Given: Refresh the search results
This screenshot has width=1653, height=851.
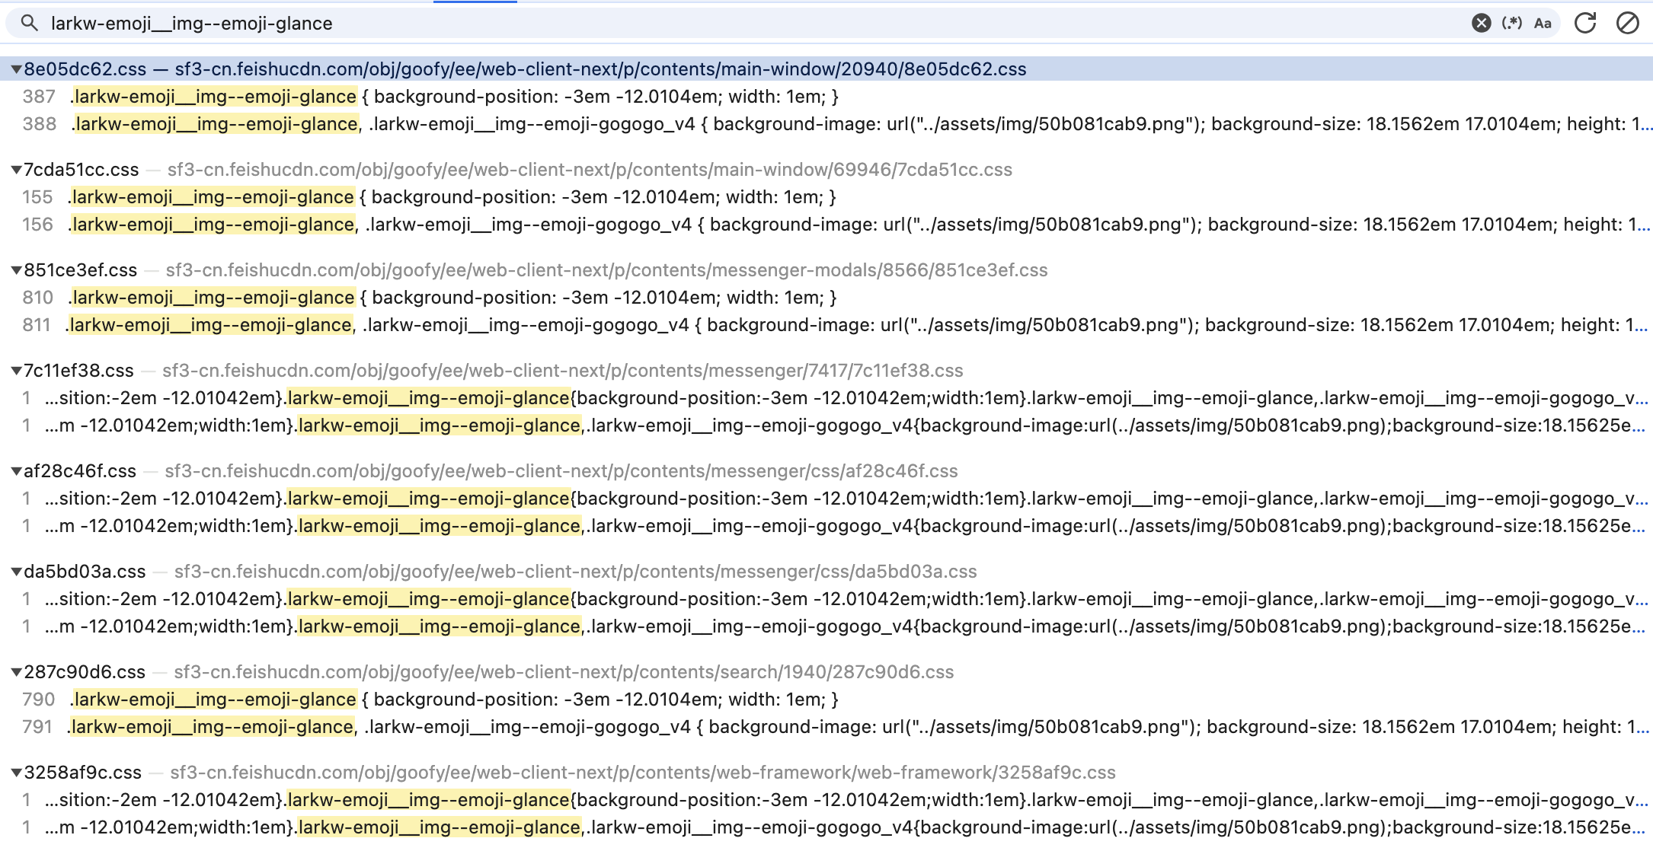Looking at the screenshot, I should click(1585, 24).
